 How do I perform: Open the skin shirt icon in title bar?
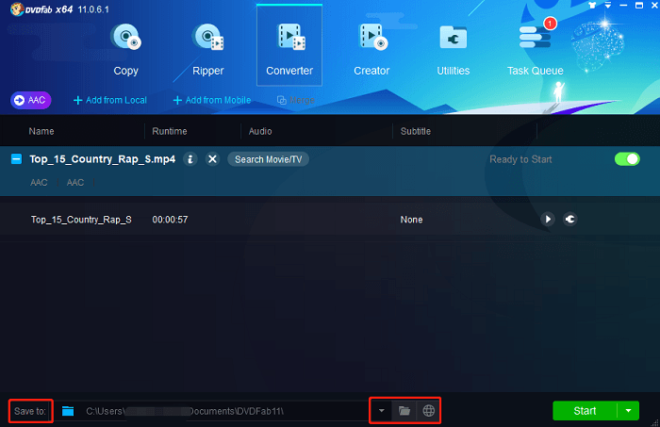point(592,6)
